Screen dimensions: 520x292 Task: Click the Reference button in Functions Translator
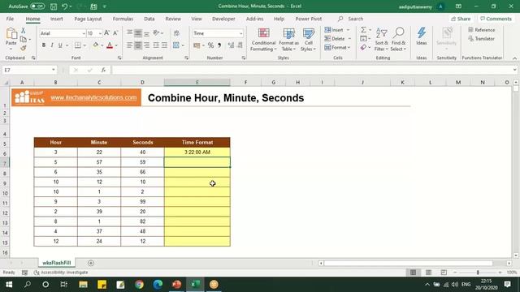click(x=481, y=30)
